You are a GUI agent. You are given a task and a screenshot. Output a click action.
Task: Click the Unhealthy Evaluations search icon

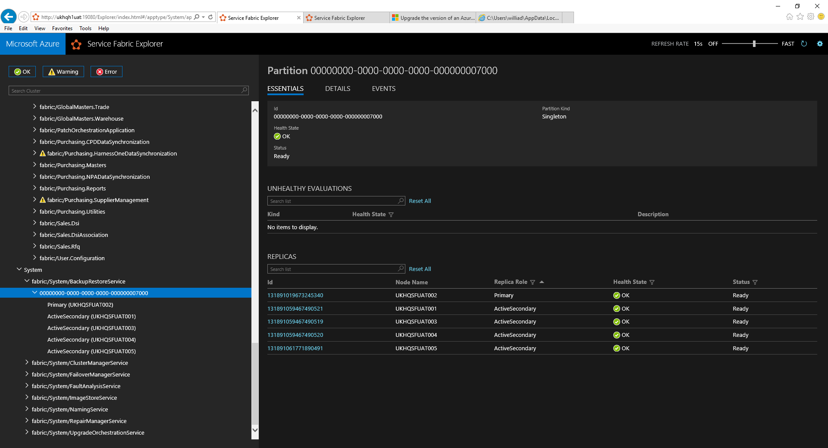[401, 201]
